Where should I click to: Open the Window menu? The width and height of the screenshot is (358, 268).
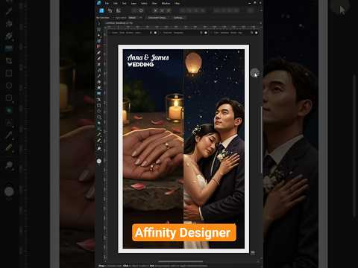166,3
